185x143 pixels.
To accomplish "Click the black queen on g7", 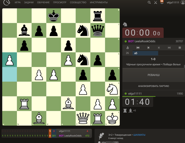I will tap(98, 31).
